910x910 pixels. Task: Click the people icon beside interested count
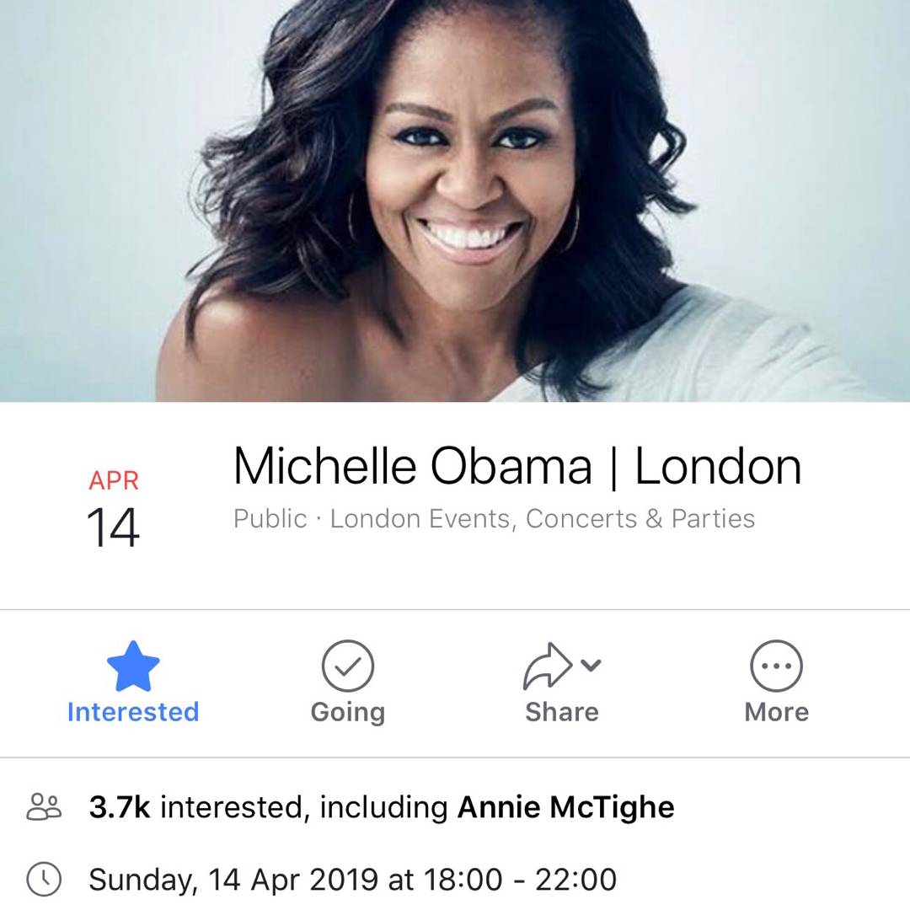(44, 807)
